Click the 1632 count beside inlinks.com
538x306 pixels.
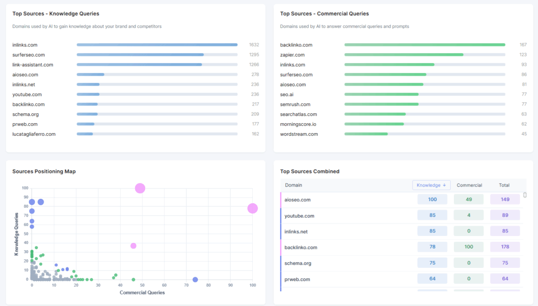point(254,45)
